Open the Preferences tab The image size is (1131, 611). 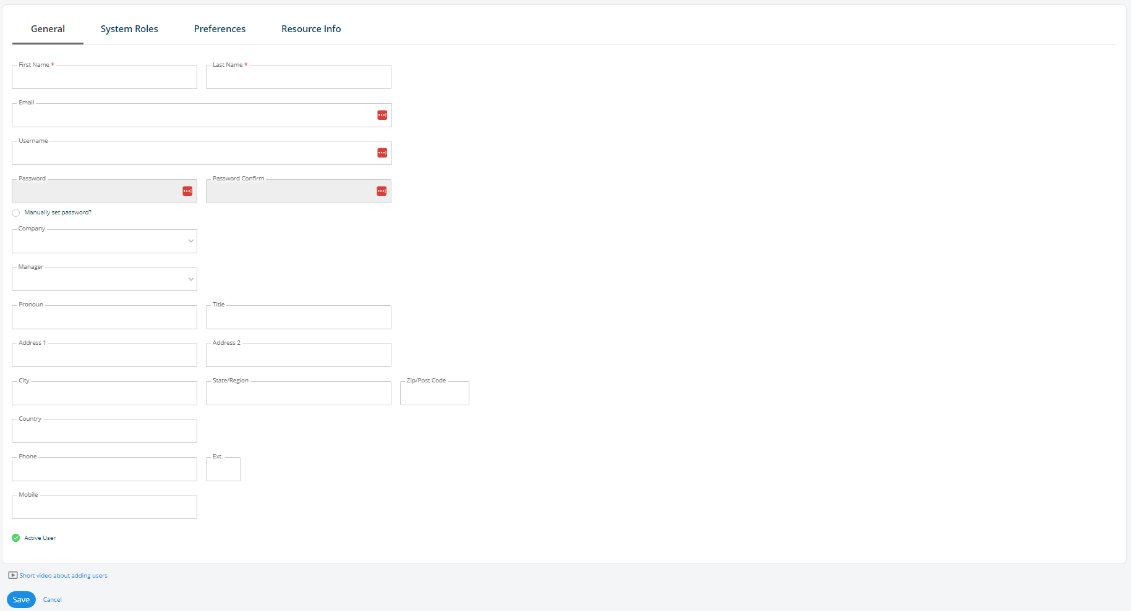pyautogui.click(x=220, y=29)
